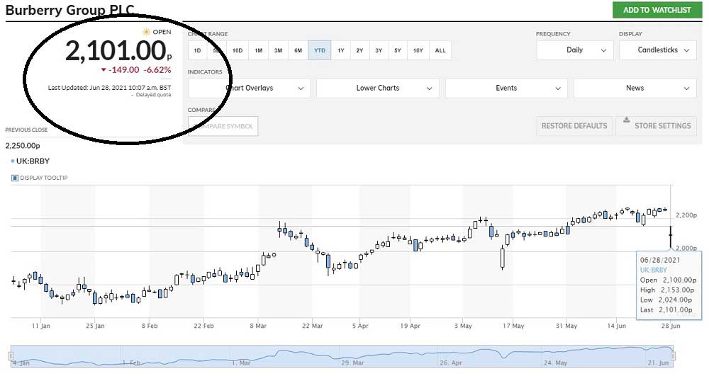Click the STORE SETTINGS button
This screenshot has width=709, height=376.
pos(656,126)
